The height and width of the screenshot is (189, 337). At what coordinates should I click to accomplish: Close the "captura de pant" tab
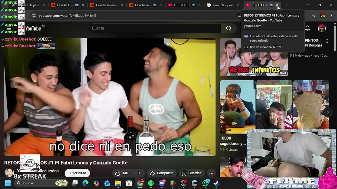coord(43,5)
